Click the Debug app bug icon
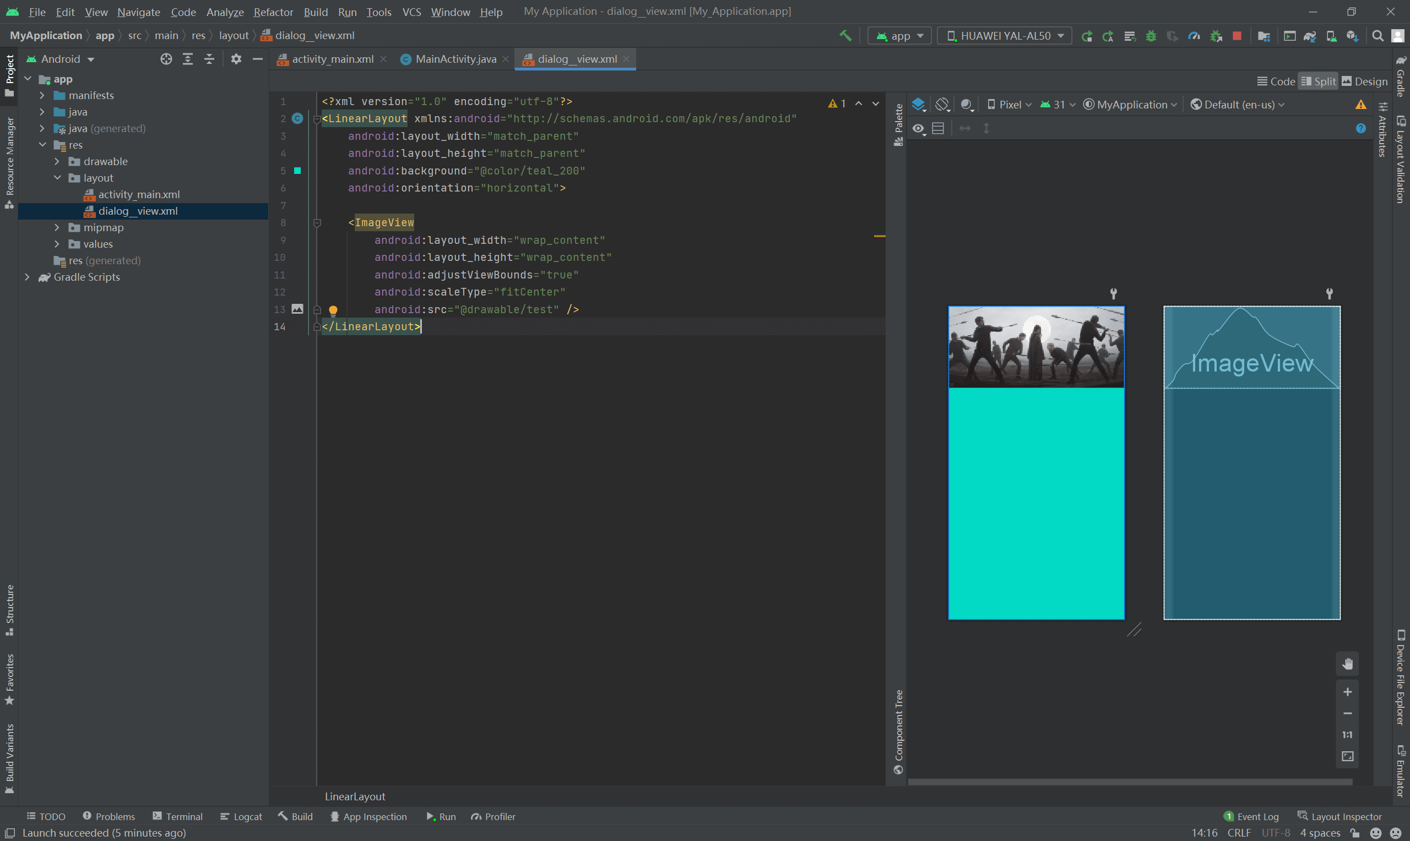 [1151, 36]
